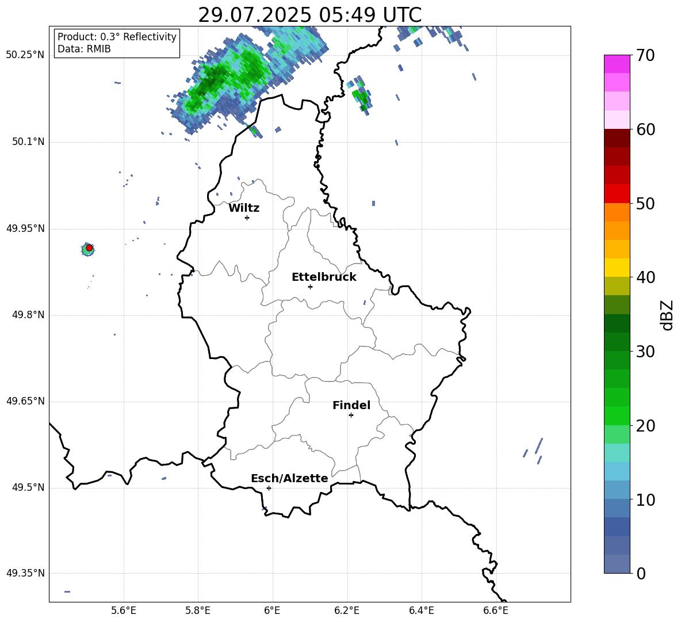Click the small green echo at 6.2°E north

(x=361, y=95)
